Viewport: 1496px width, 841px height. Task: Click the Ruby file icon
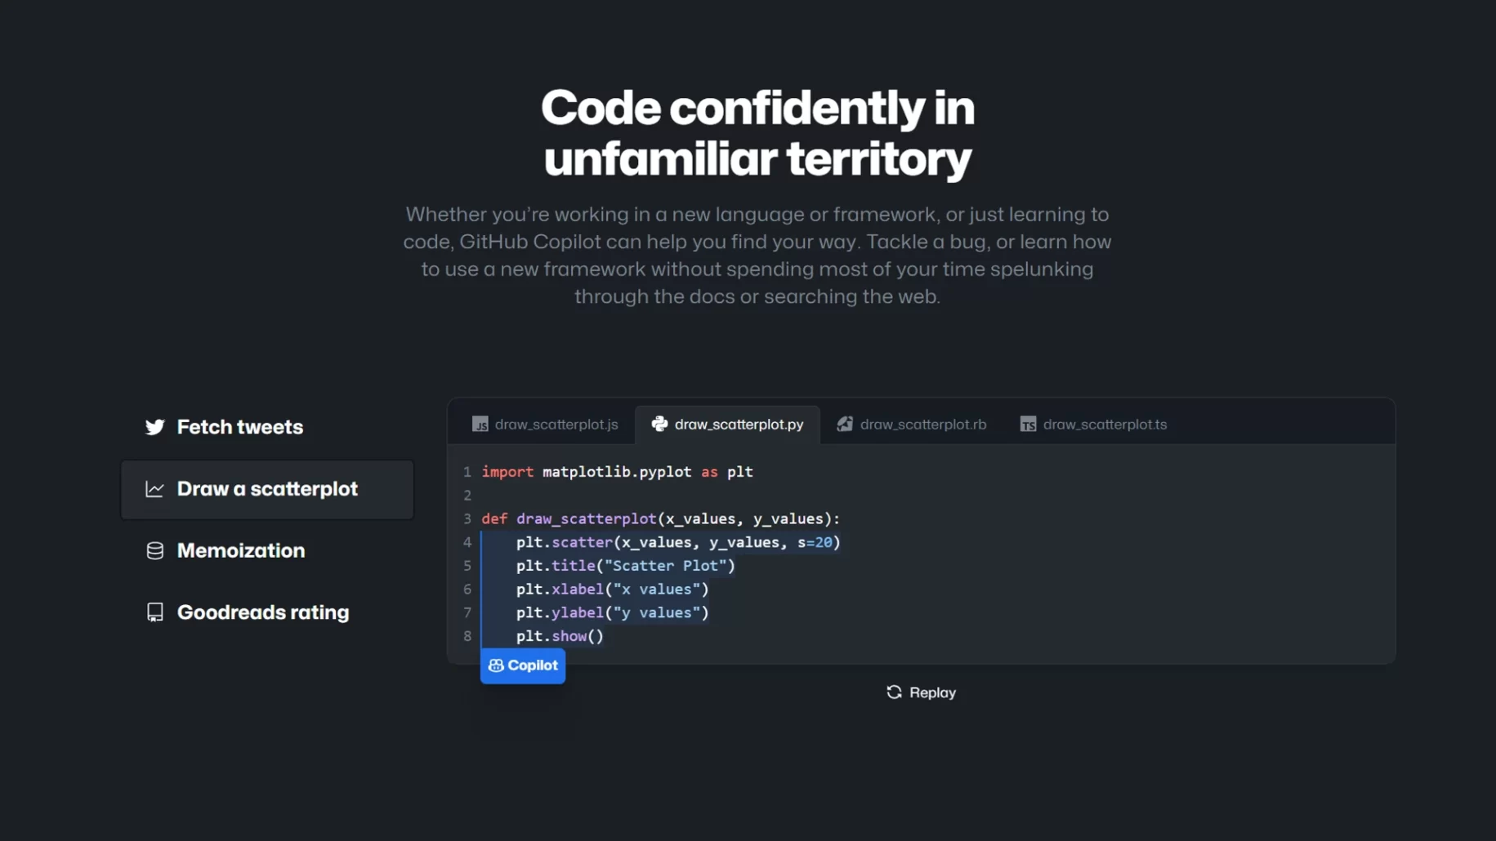[x=845, y=425]
